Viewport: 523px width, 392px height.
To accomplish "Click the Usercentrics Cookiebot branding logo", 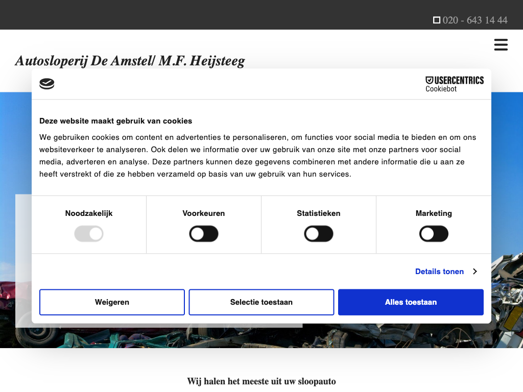I will [x=454, y=84].
